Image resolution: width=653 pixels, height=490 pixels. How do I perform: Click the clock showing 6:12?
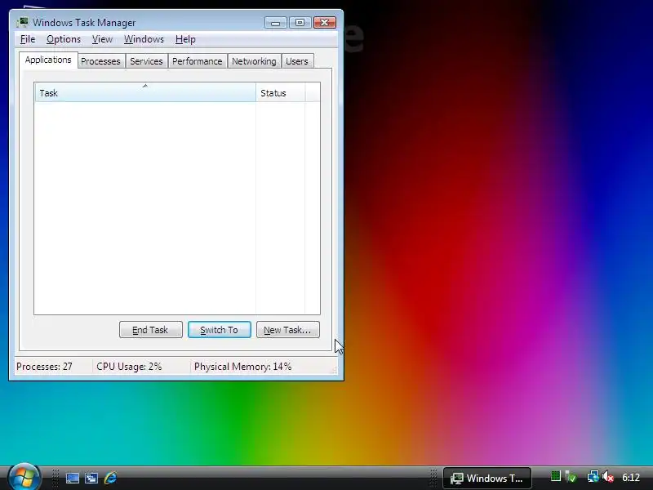point(630,477)
